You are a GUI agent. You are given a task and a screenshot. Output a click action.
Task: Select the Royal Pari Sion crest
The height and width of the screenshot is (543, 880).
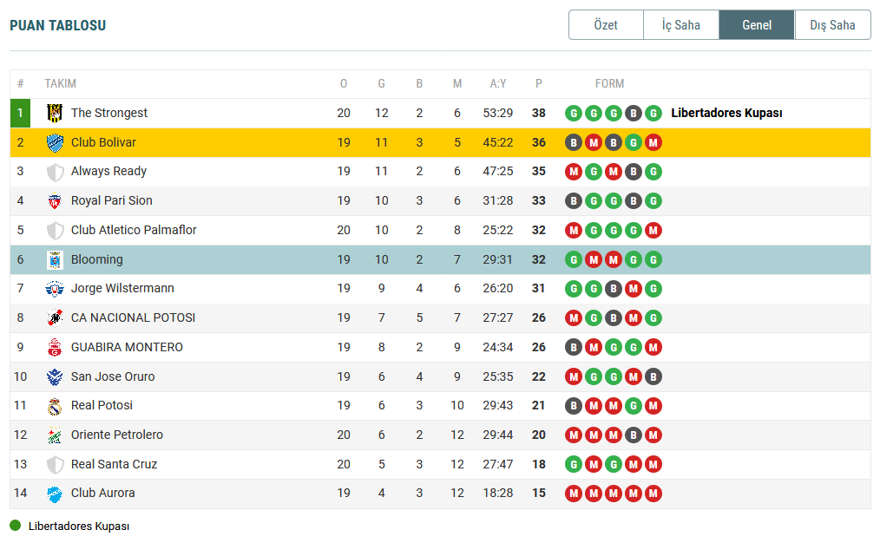pyautogui.click(x=55, y=201)
